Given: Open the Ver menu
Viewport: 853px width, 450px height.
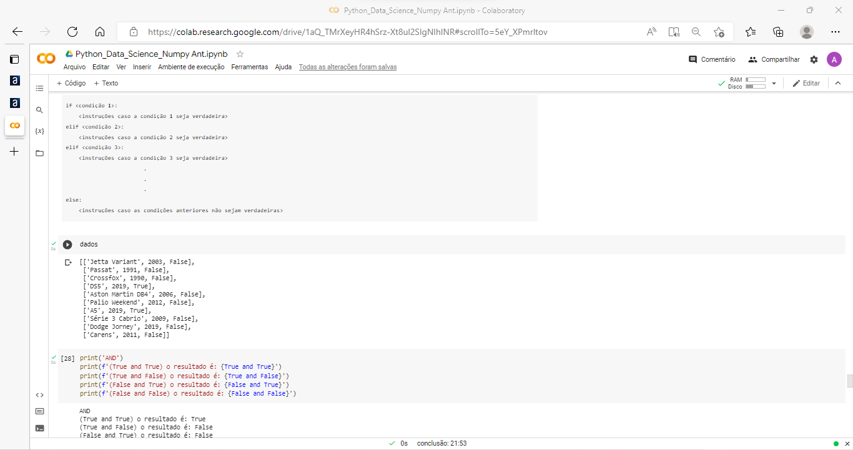Looking at the screenshot, I should coord(121,67).
